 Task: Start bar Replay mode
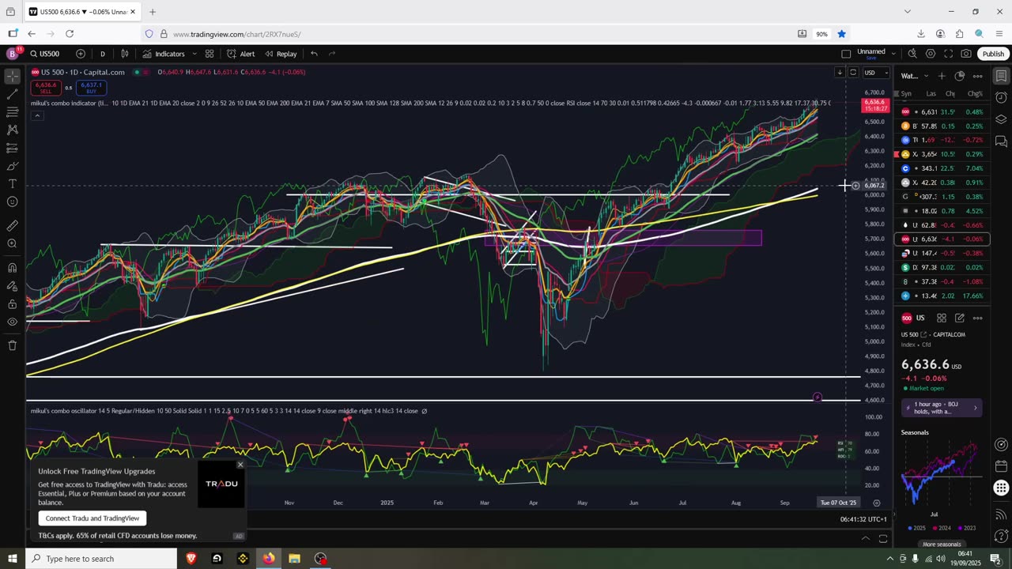(281, 54)
